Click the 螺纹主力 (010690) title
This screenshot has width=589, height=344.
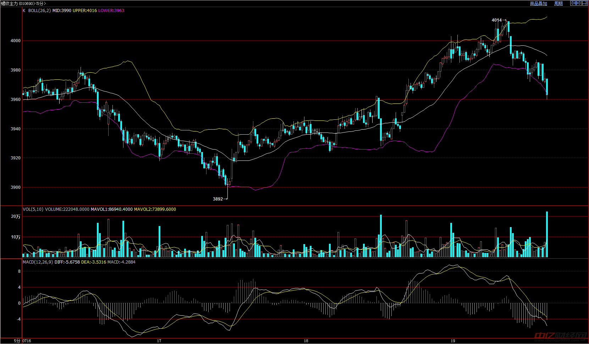coord(18,4)
